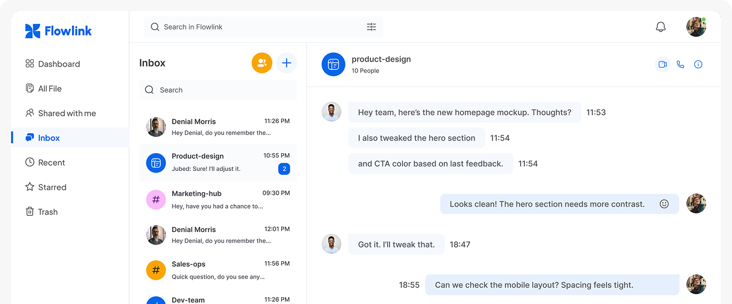The height and width of the screenshot is (304, 732).
Task: Open channel info details
Action: (698, 64)
